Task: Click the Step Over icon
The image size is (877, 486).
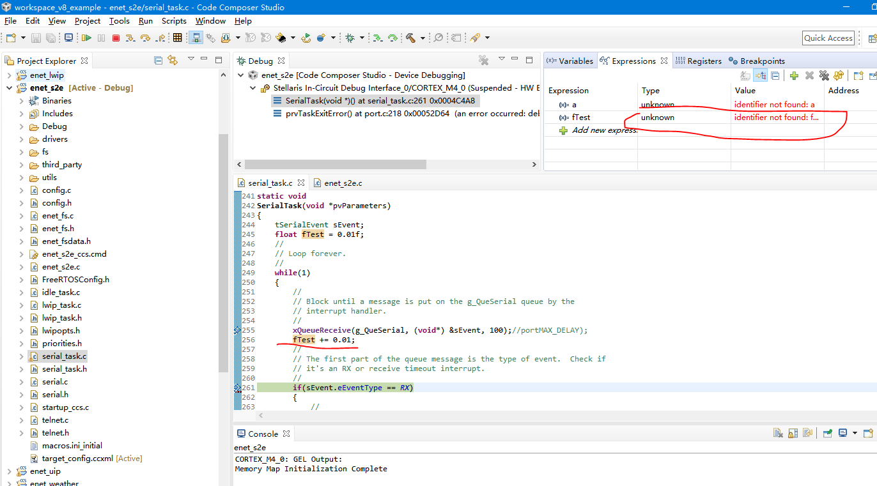Action: (x=146, y=38)
